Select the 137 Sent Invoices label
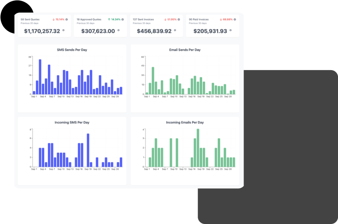Viewport: 338px width, 224px height. coord(144,19)
